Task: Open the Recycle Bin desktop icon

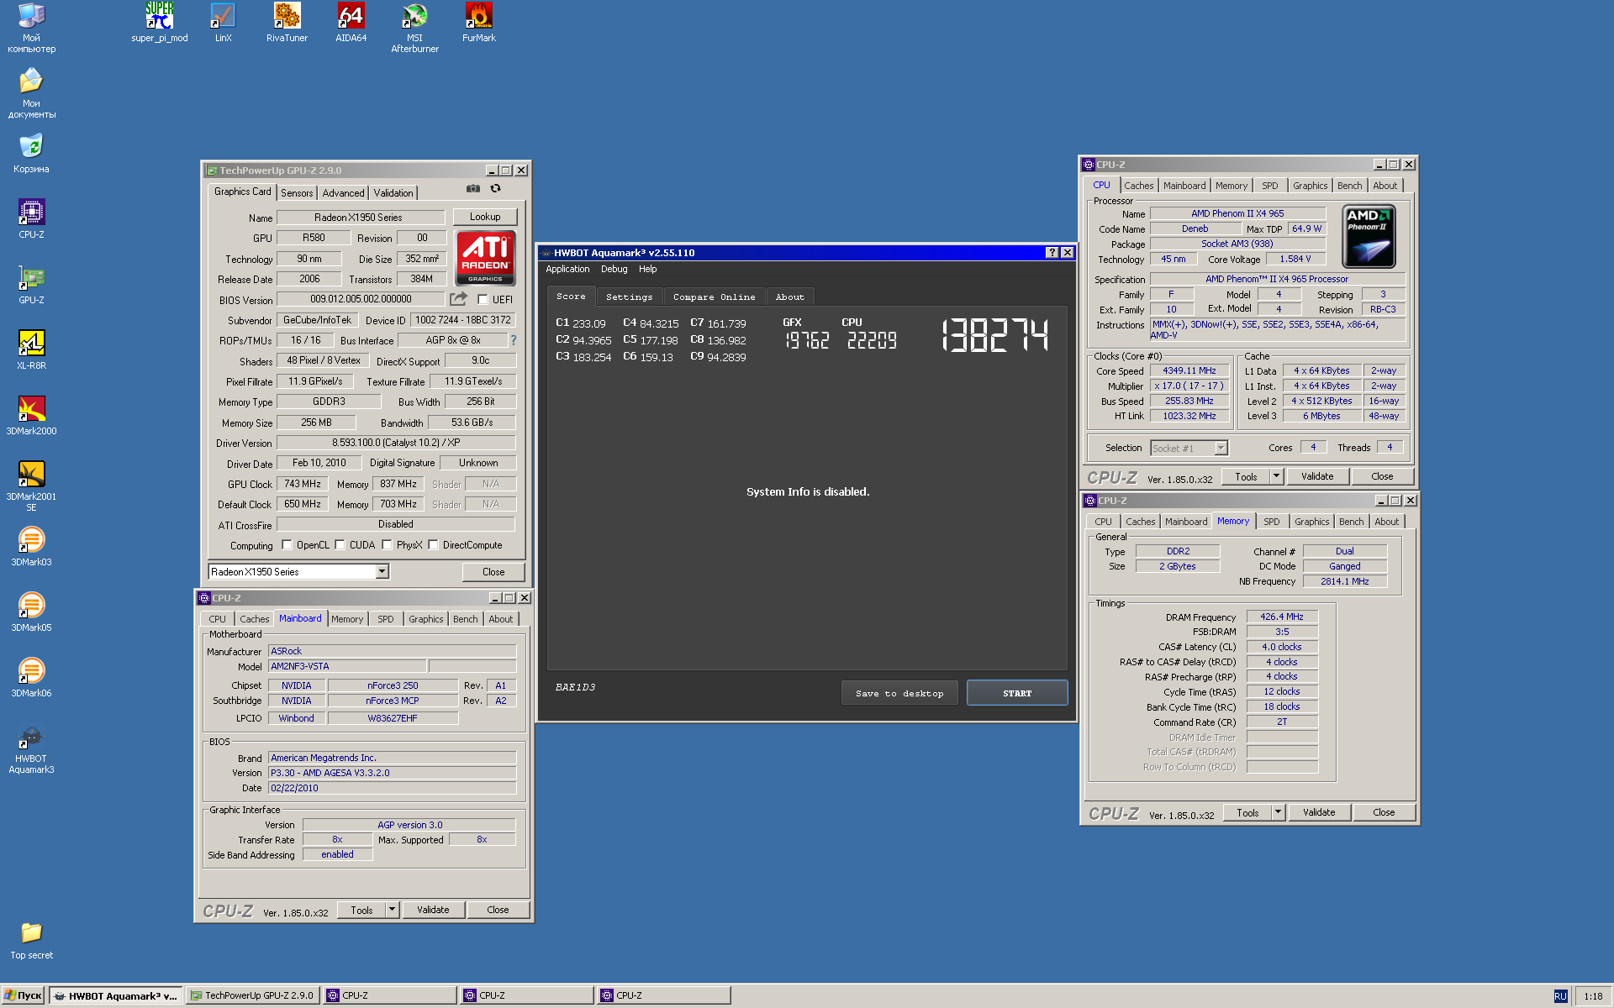Action: pos(31,153)
